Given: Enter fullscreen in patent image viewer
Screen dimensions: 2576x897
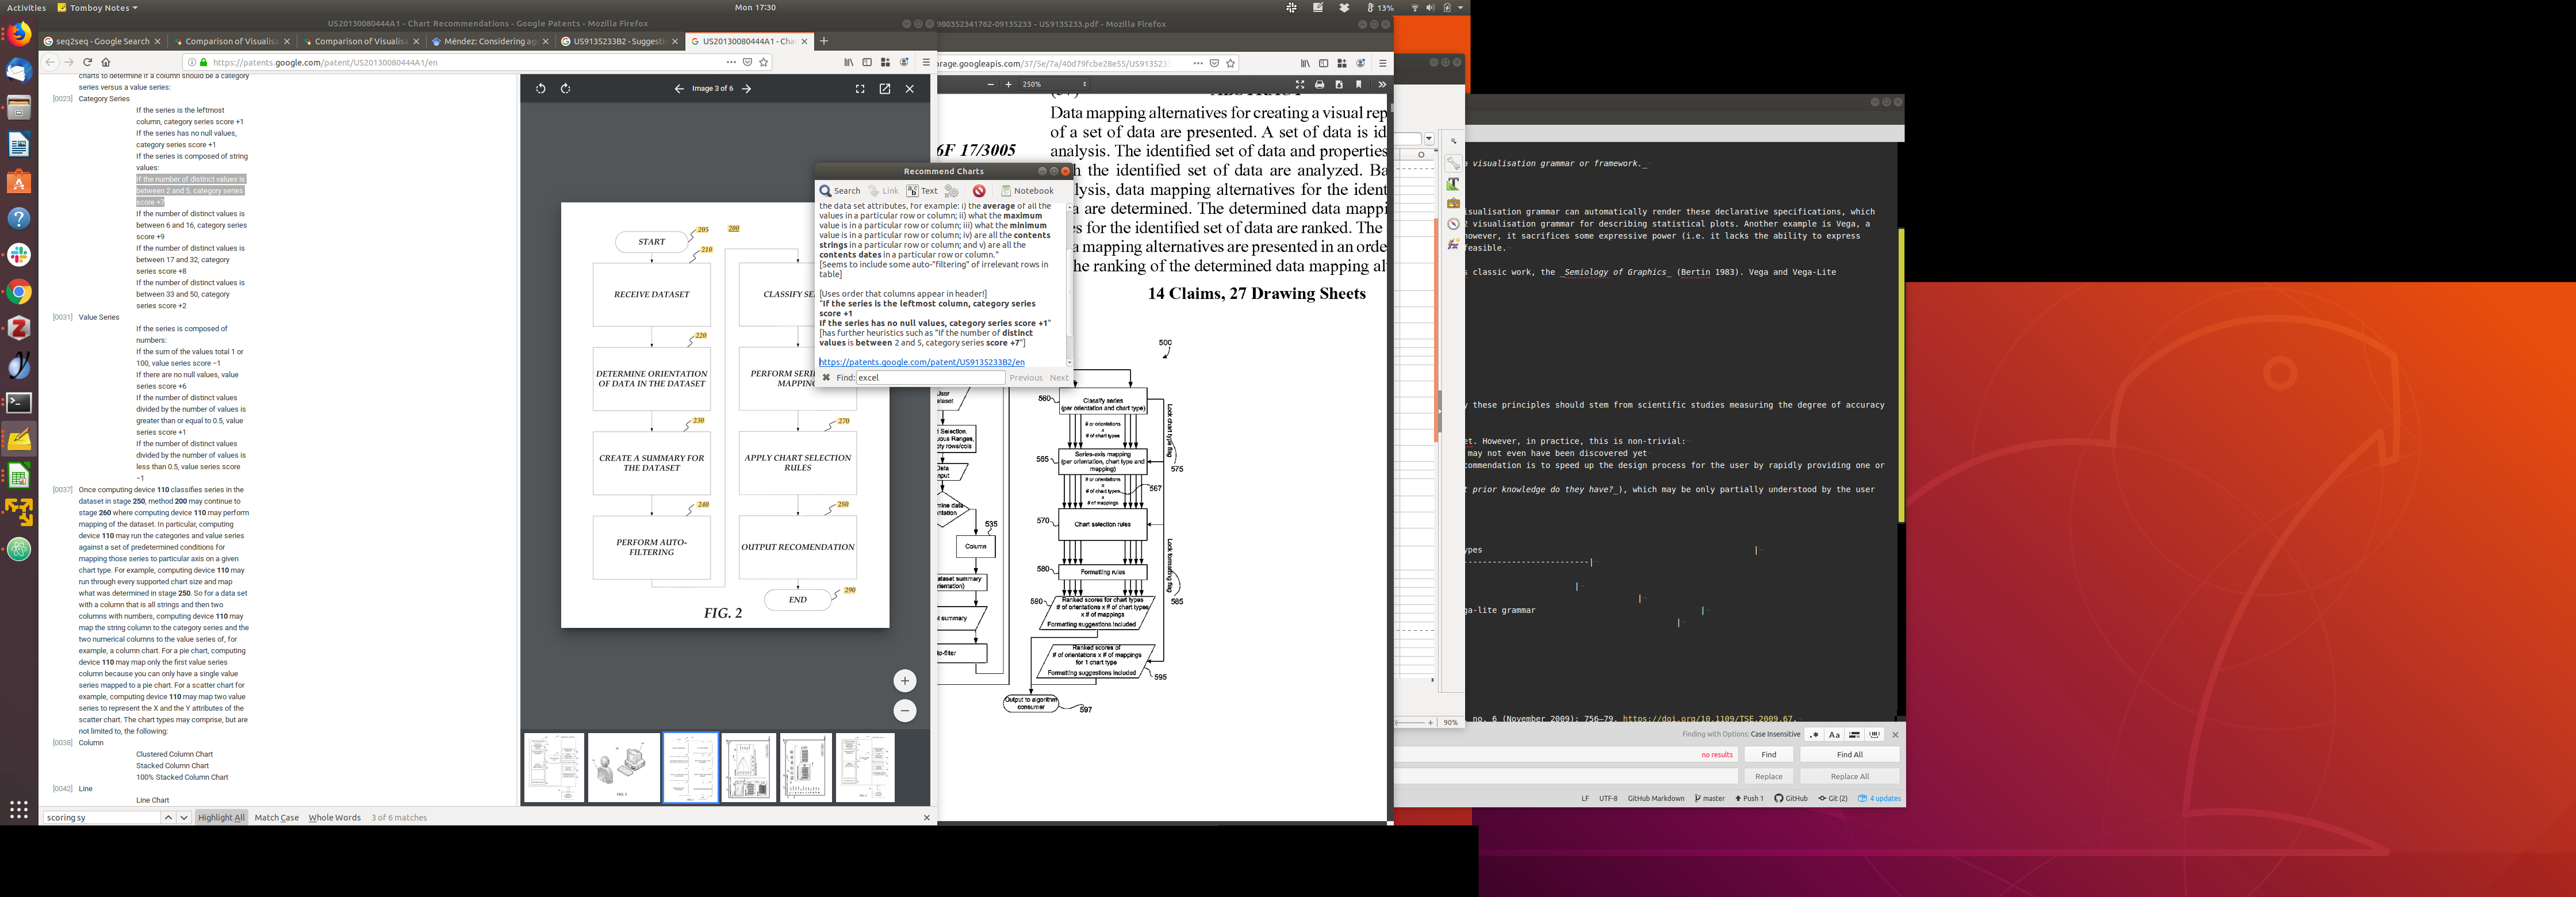Looking at the screenshot, I should coord(860,89).
